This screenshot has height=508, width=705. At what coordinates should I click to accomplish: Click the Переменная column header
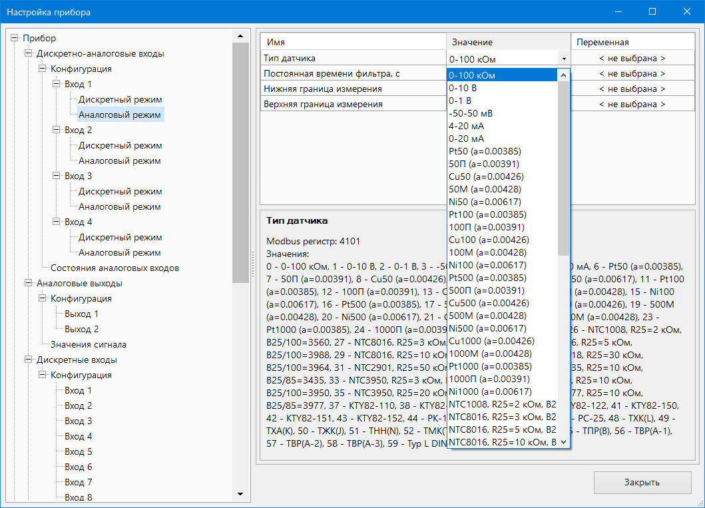633,42
